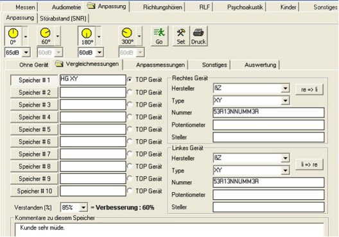Click Steller field of Linkes Gerät
Screen dimensions: 339x237
pos(268,207)
